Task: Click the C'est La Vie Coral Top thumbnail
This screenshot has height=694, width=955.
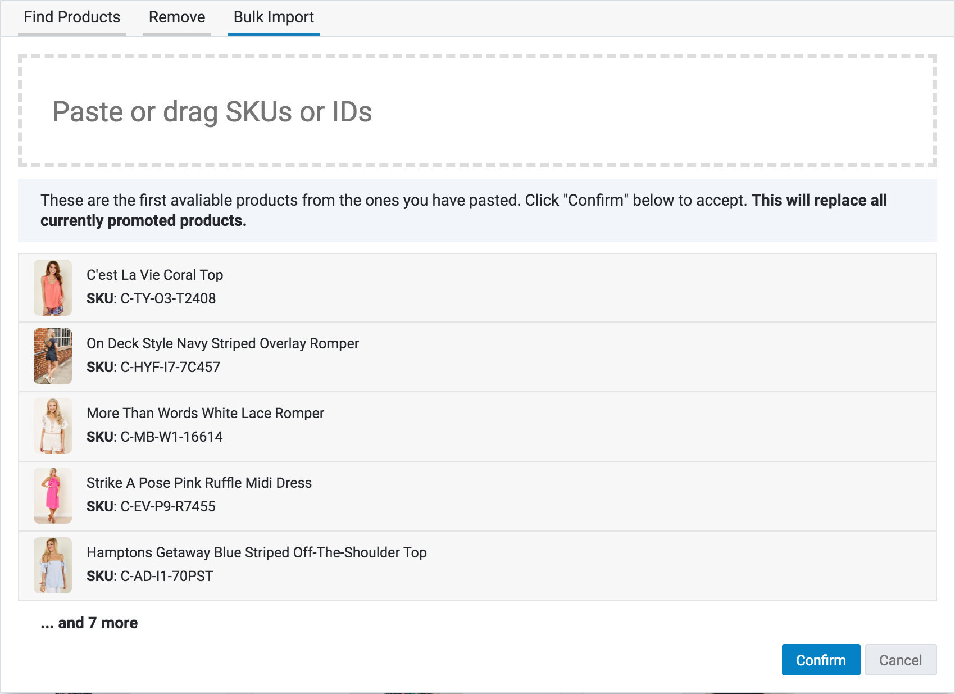Action: [53, 287]
